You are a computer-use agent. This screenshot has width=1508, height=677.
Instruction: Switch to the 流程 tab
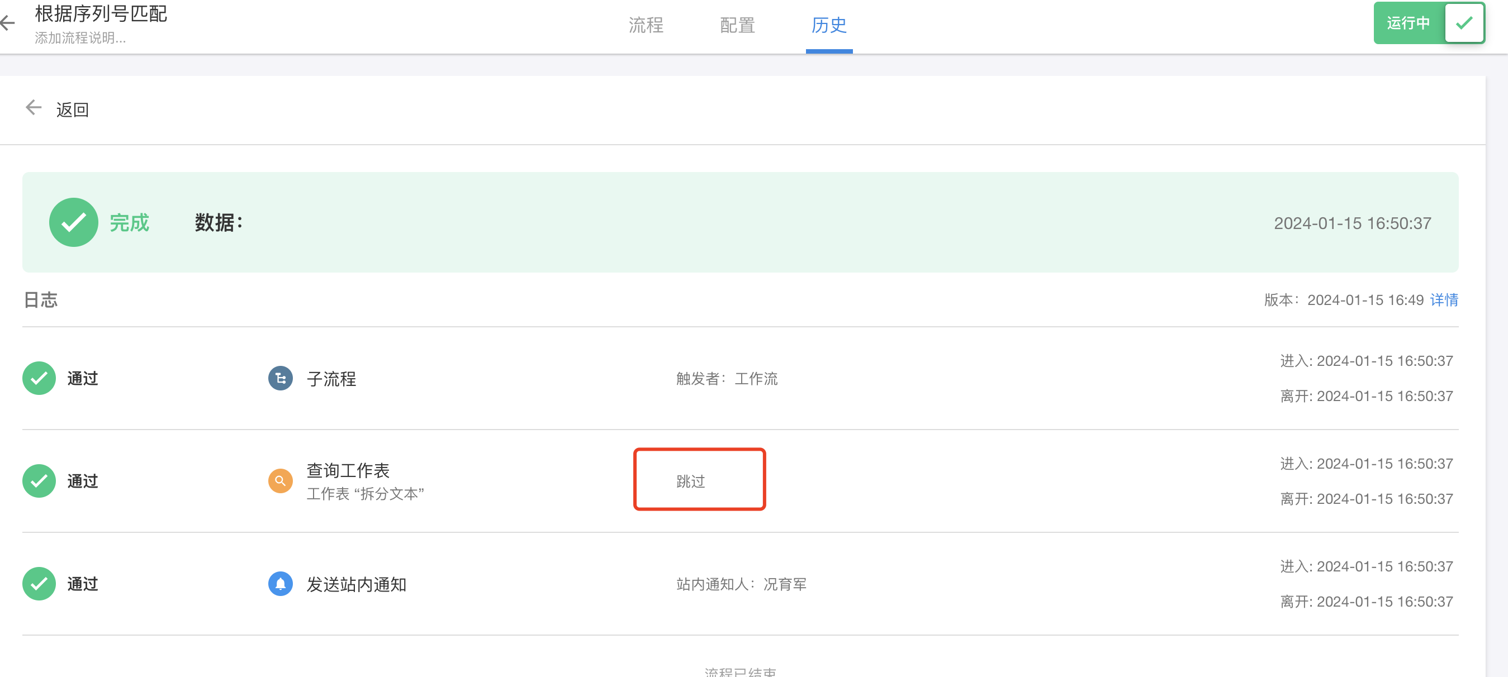(646, 25)
